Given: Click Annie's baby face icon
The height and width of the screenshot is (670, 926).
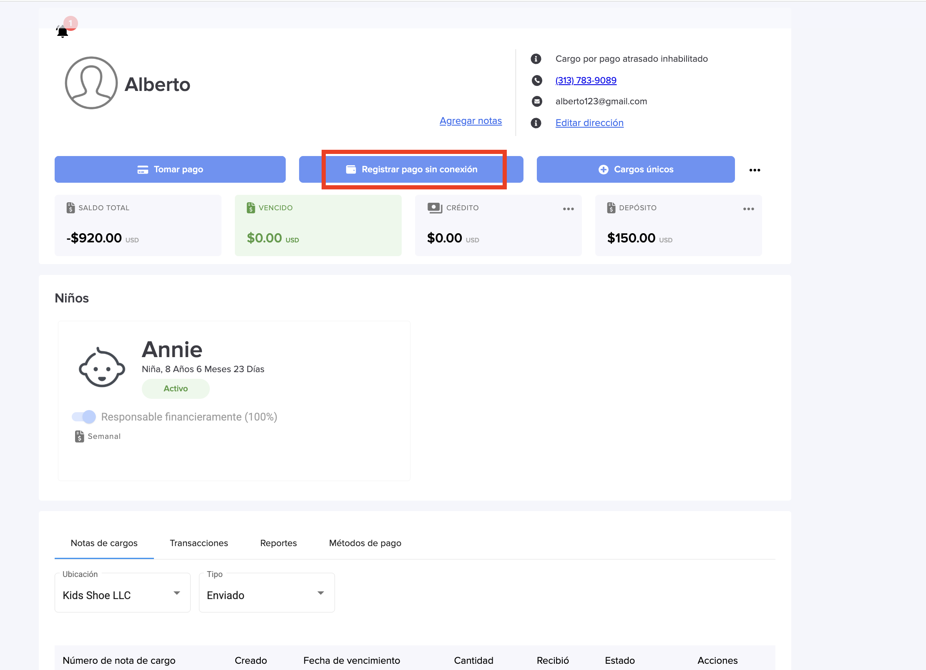Looking at the screenshot, I should click(x=102, y=368).
